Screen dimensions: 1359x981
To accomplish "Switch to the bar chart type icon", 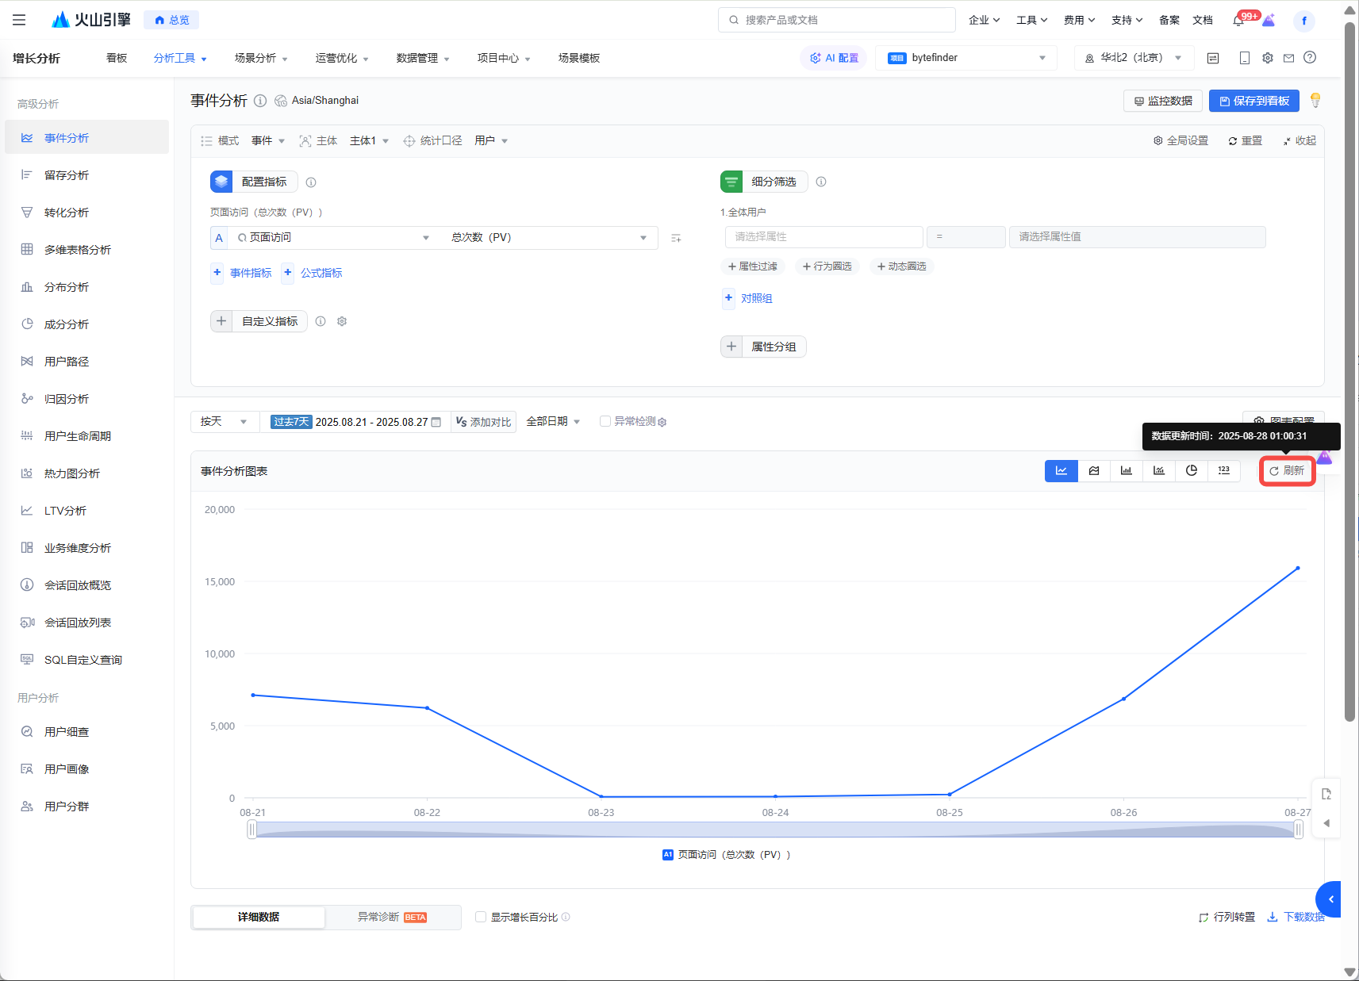I will 1127,471.
